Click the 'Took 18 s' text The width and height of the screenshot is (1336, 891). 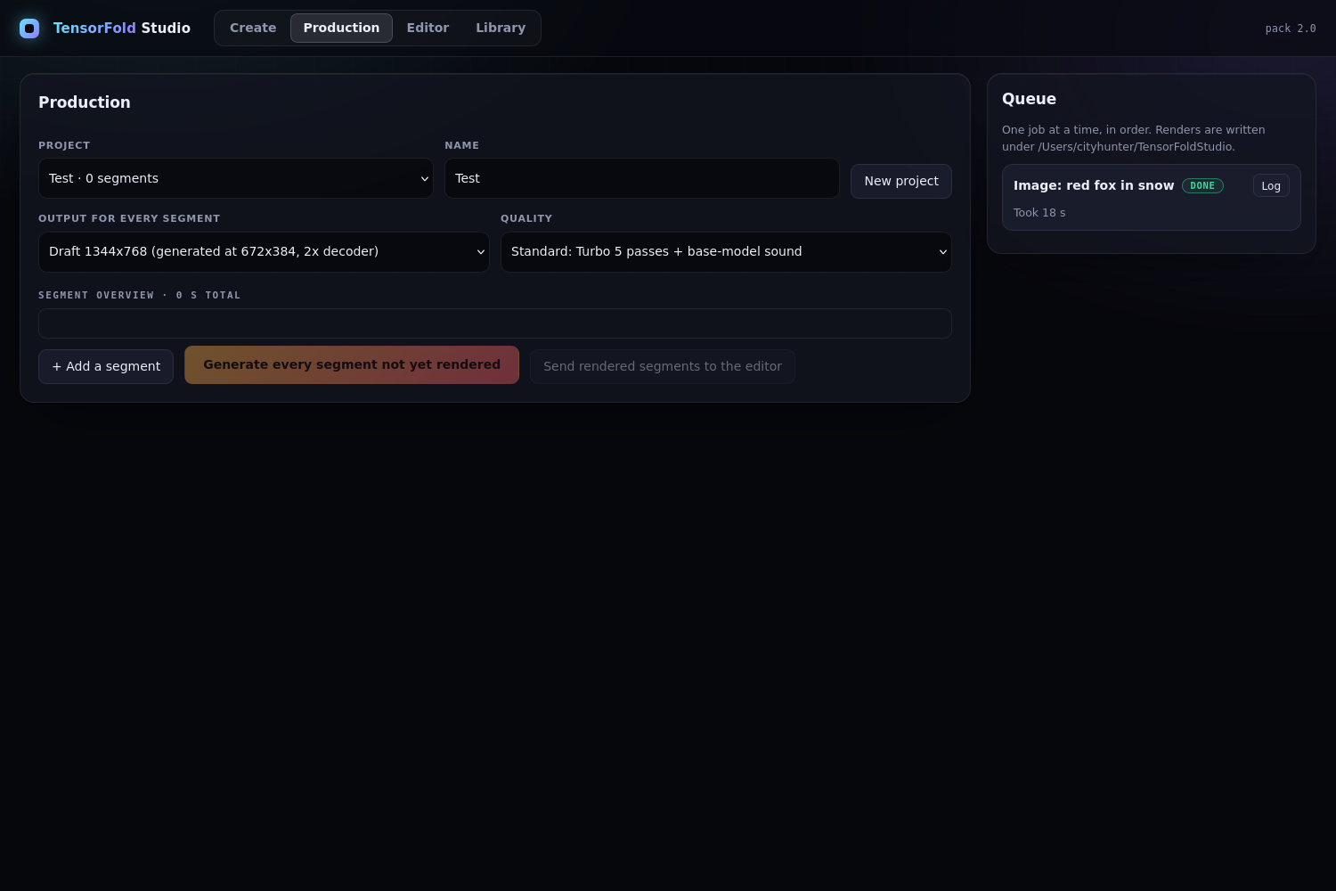1039,213
